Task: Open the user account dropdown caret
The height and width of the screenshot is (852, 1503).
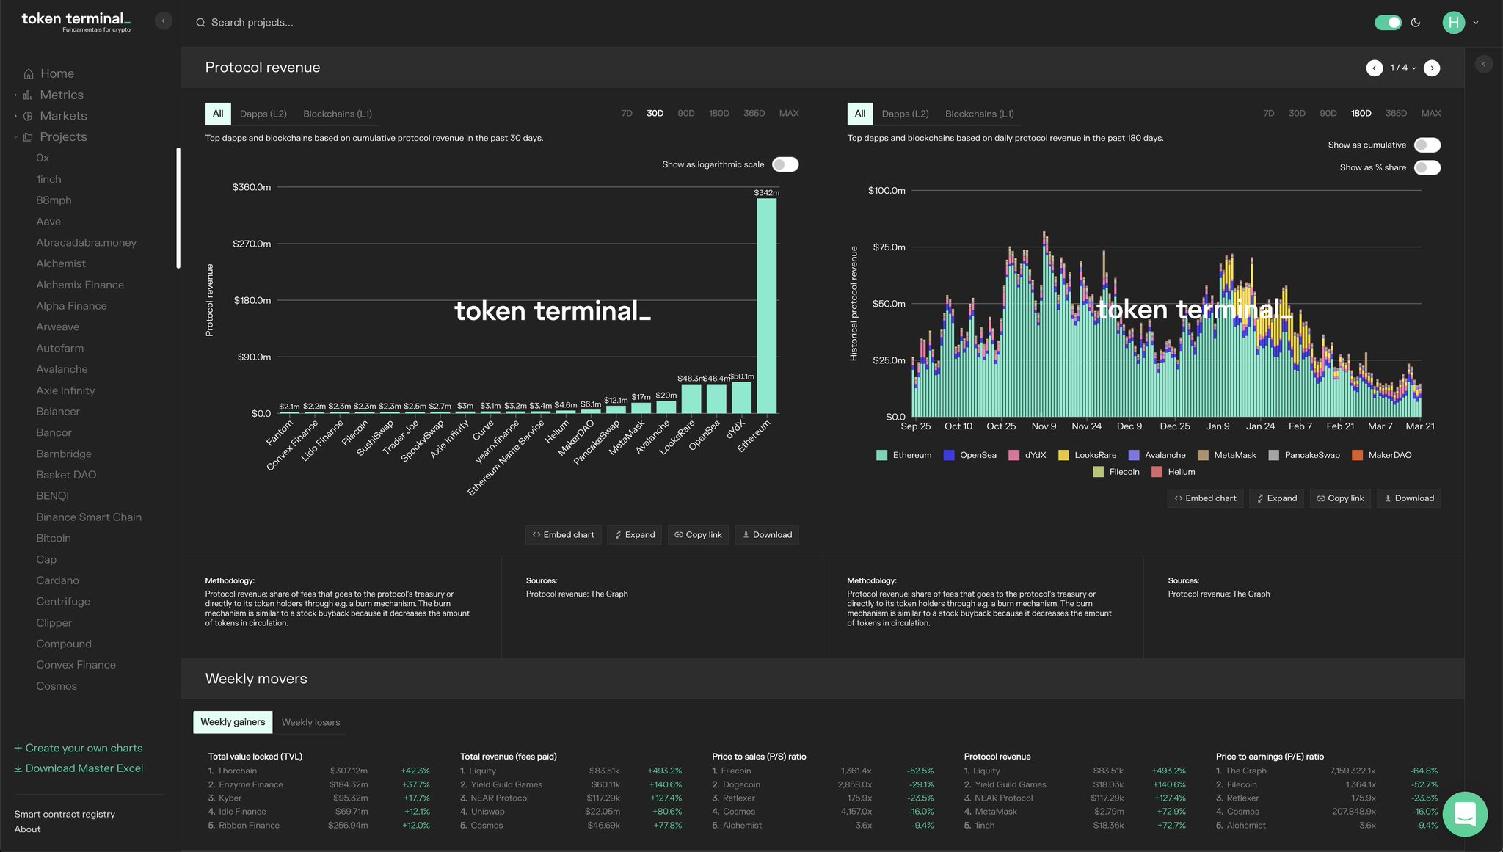Action: pyautogui.click(x=1476, y=23)
